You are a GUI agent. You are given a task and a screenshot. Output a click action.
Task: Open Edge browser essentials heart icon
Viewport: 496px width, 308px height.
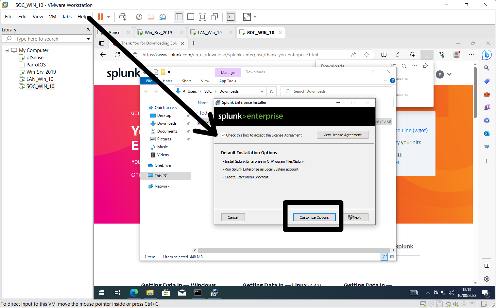click(441, 55)
